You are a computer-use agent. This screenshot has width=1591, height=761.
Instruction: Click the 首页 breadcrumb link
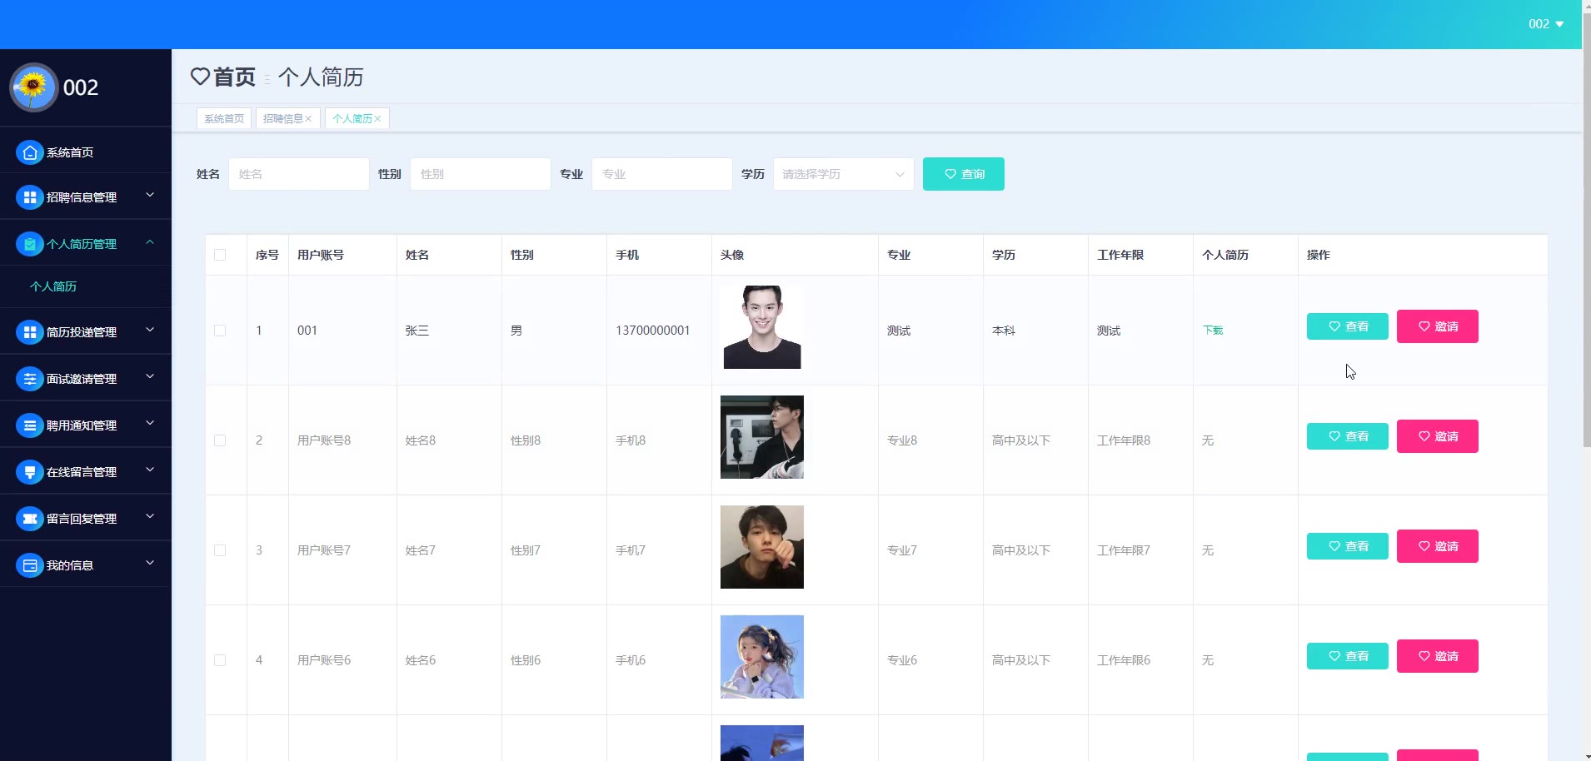pyautogui.click(x=235, y=77)
